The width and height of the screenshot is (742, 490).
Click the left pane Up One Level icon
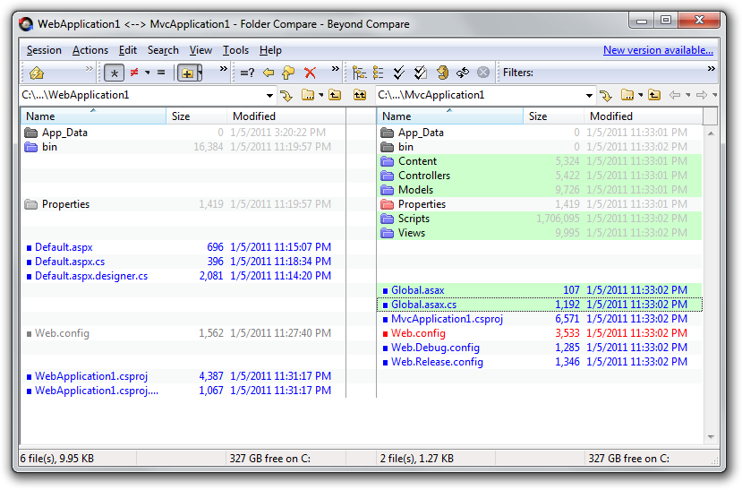335,95
